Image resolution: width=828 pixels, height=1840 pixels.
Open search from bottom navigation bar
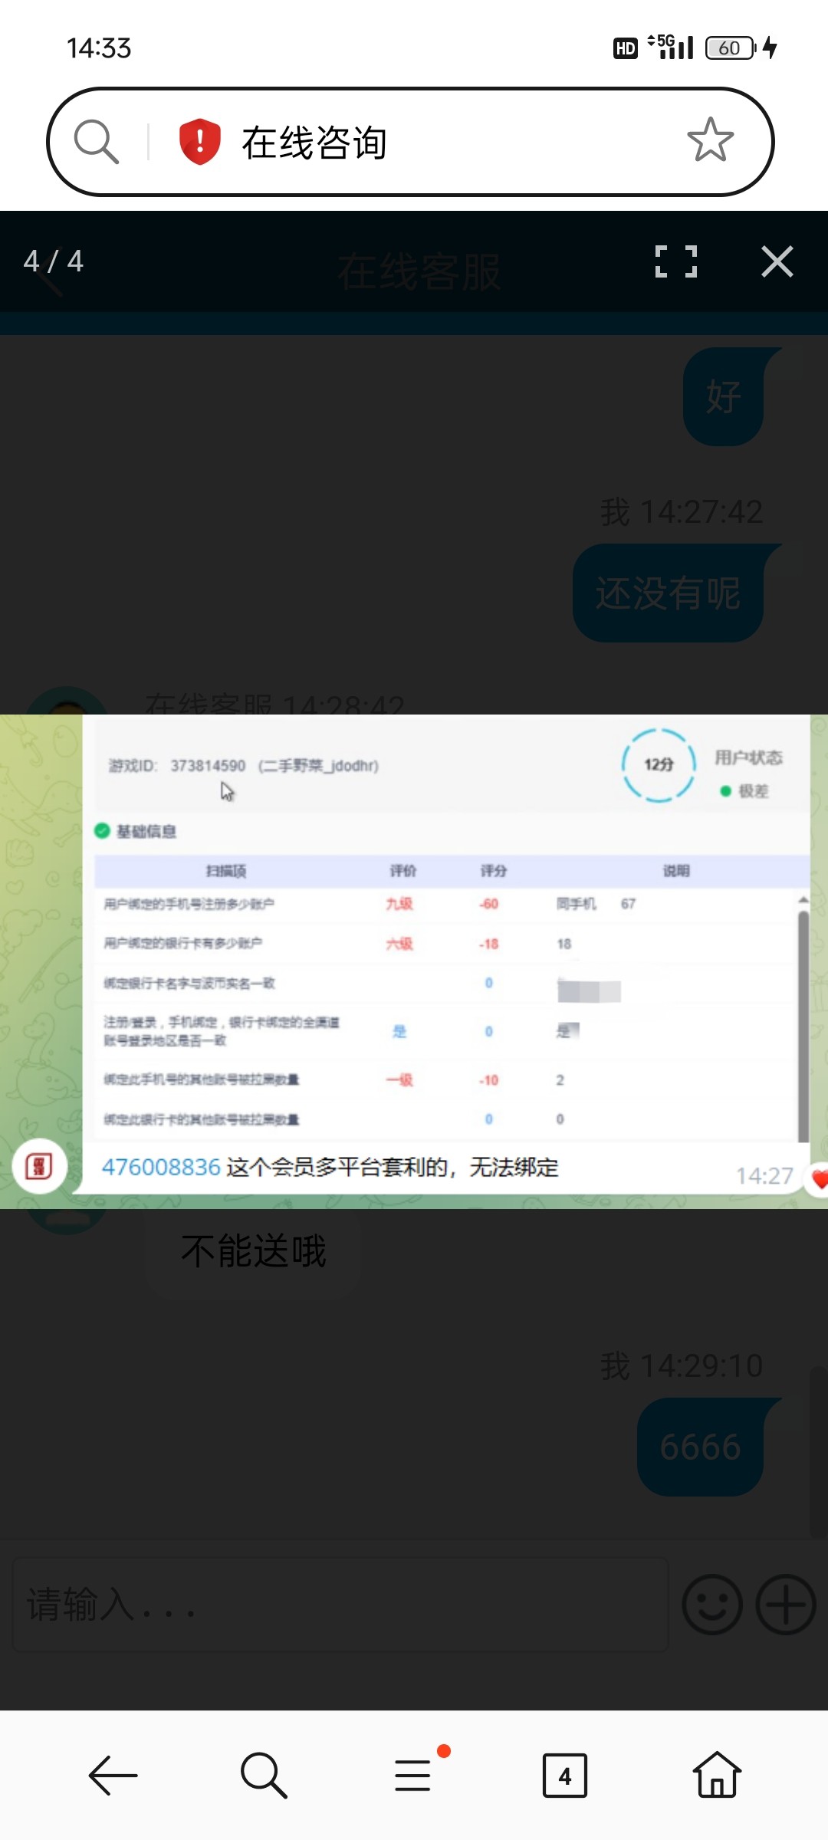(x=263, y=1775)
